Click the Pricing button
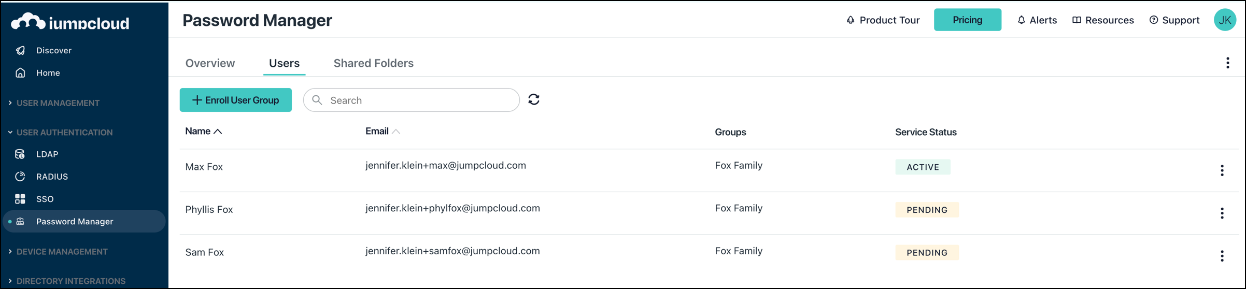 967,20
